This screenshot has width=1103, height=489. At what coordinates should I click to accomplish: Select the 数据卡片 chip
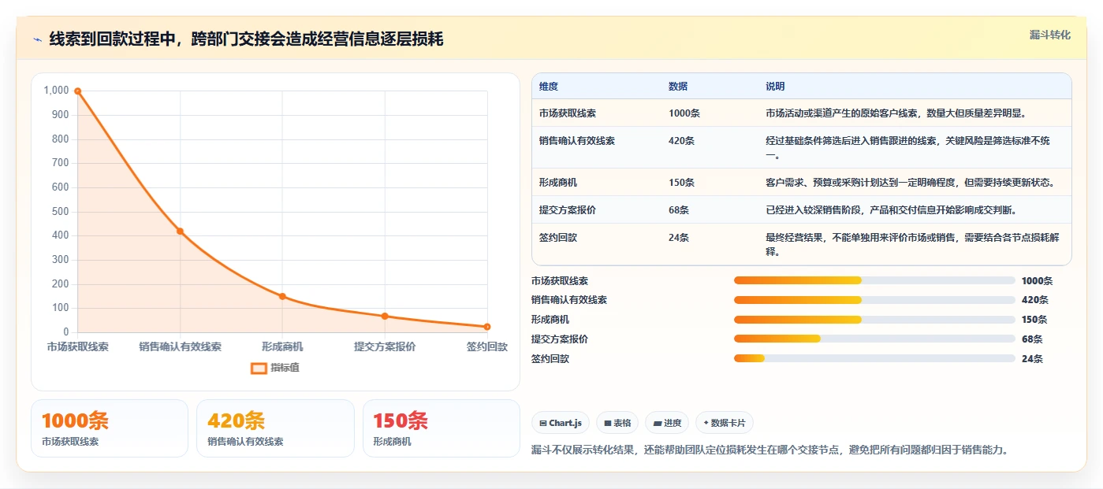(x=724, y=423)
